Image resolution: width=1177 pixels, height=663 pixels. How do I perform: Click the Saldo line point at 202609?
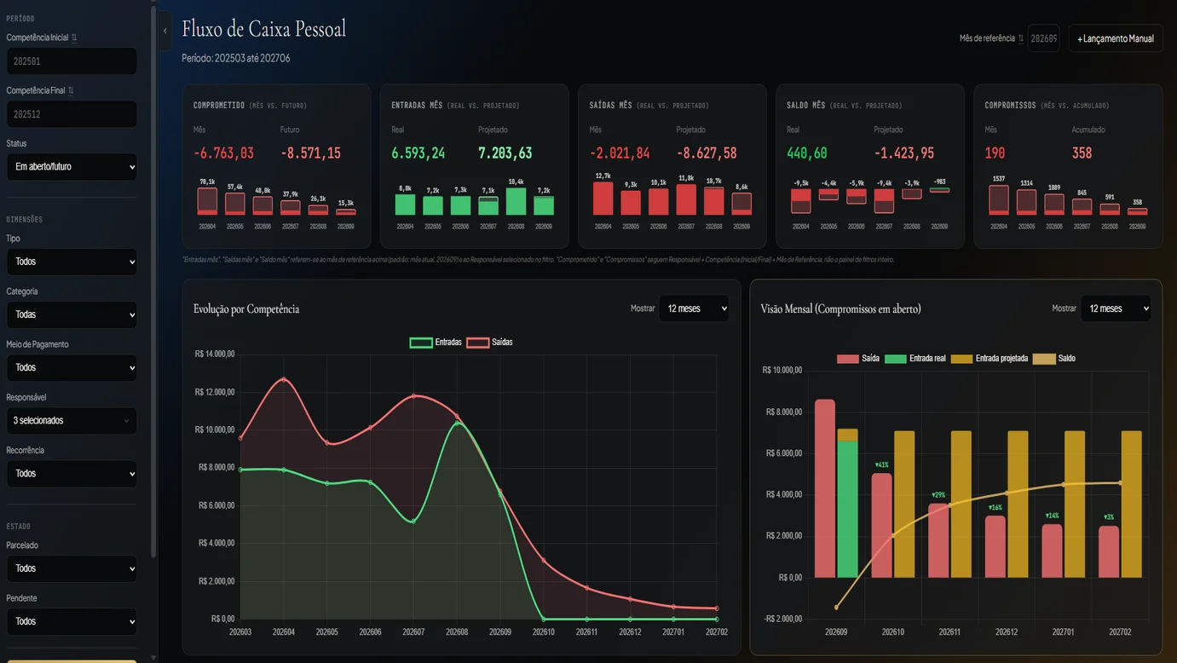click(x=836, y=608)
